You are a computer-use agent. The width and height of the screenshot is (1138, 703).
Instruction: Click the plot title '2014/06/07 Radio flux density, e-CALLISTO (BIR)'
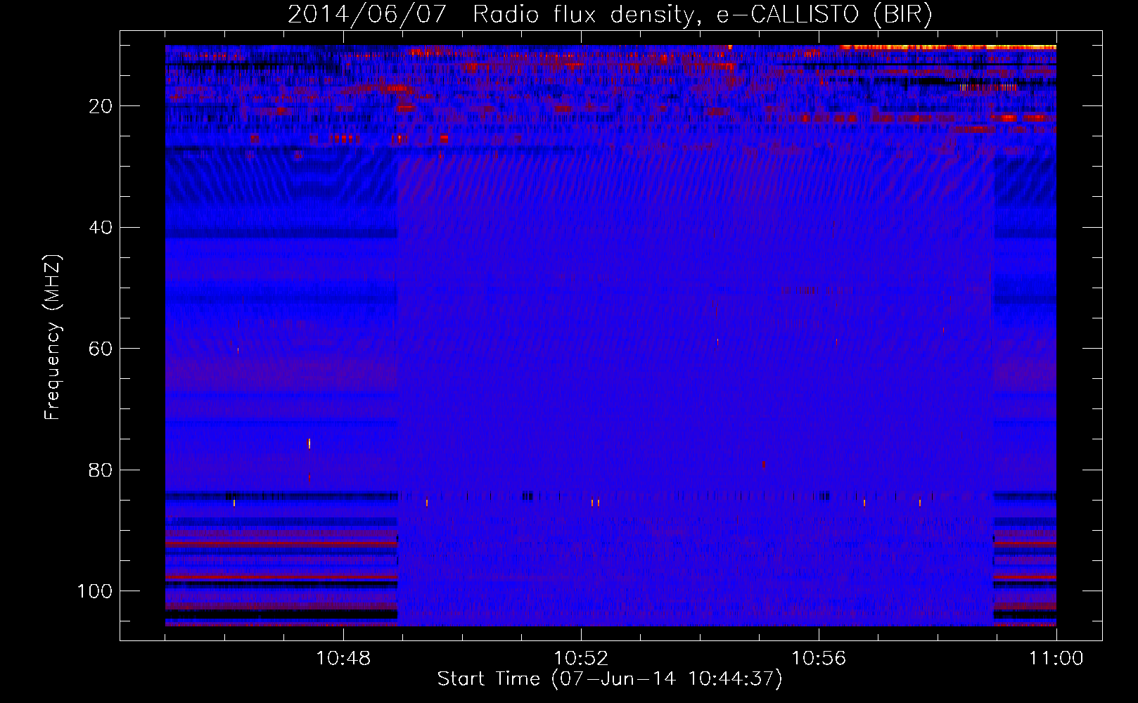point(610,14)
